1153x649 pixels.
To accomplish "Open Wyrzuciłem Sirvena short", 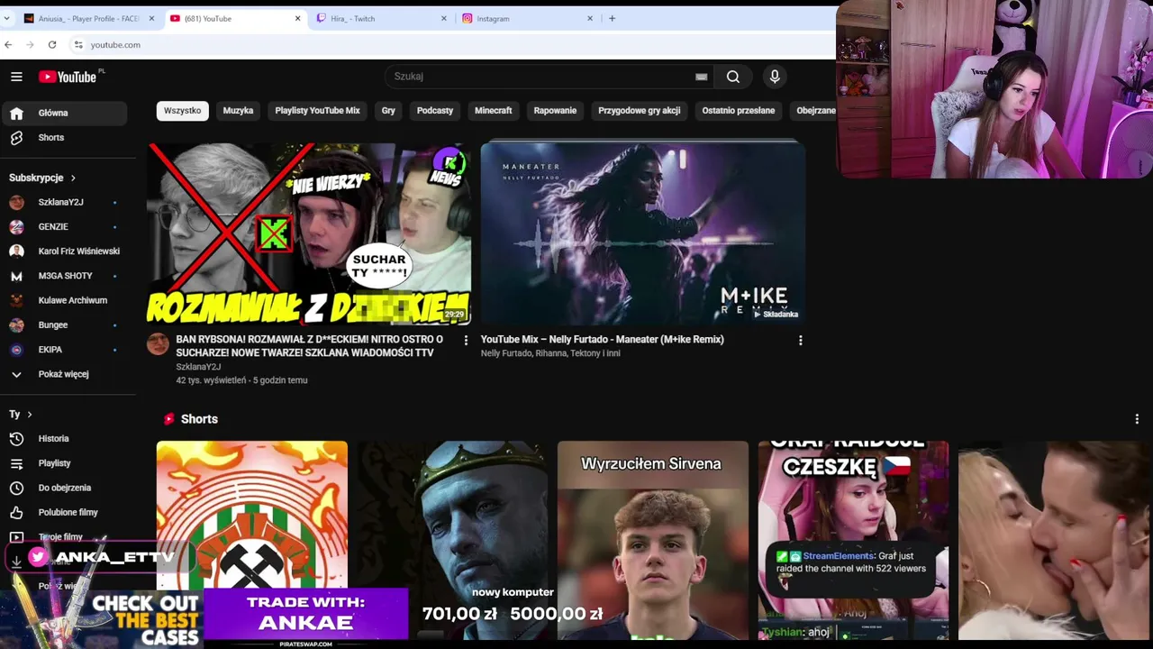I will 652,540.
